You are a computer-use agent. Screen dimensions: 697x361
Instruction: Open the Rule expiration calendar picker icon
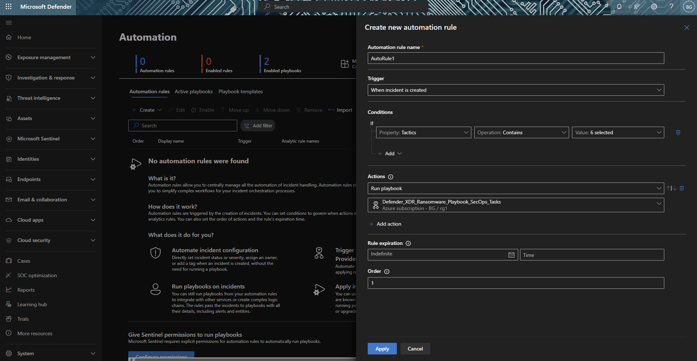pos(511,255)
